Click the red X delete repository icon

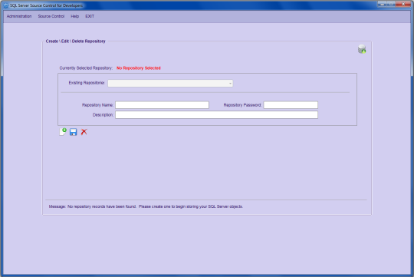click(84, 132)
